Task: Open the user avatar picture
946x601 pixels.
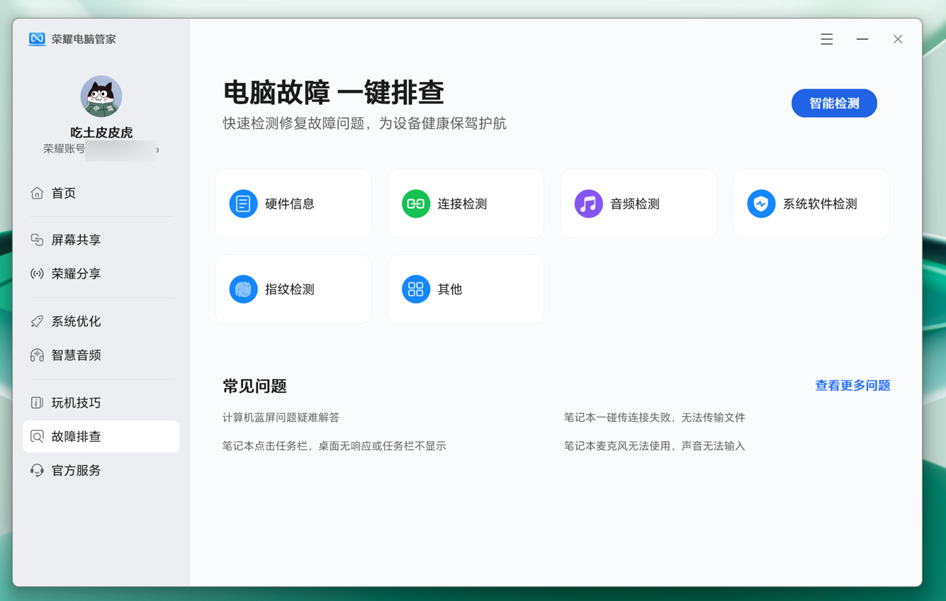Action: [x=101, y=96]
